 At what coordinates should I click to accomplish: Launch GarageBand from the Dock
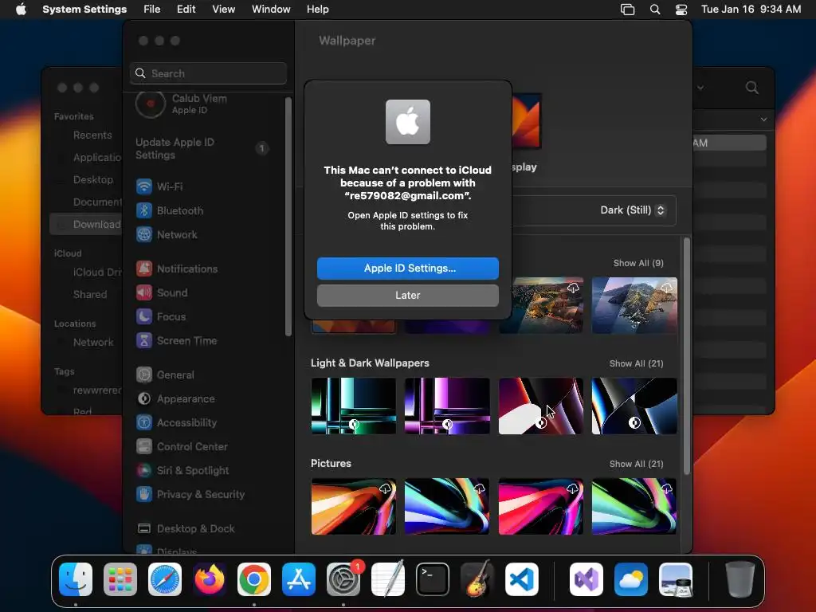(x=477, y=579)
